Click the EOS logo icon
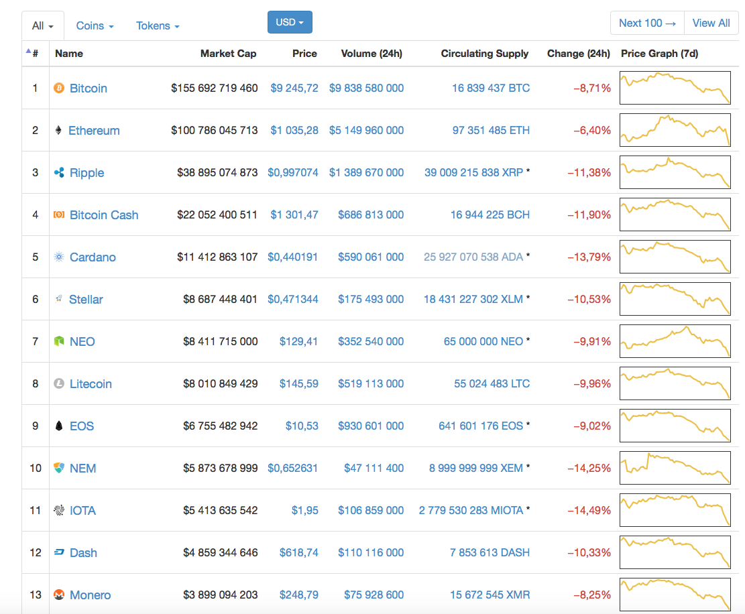The width and height of the screenshot is (745, 614). pyautogui.click(x=59, y=426)
